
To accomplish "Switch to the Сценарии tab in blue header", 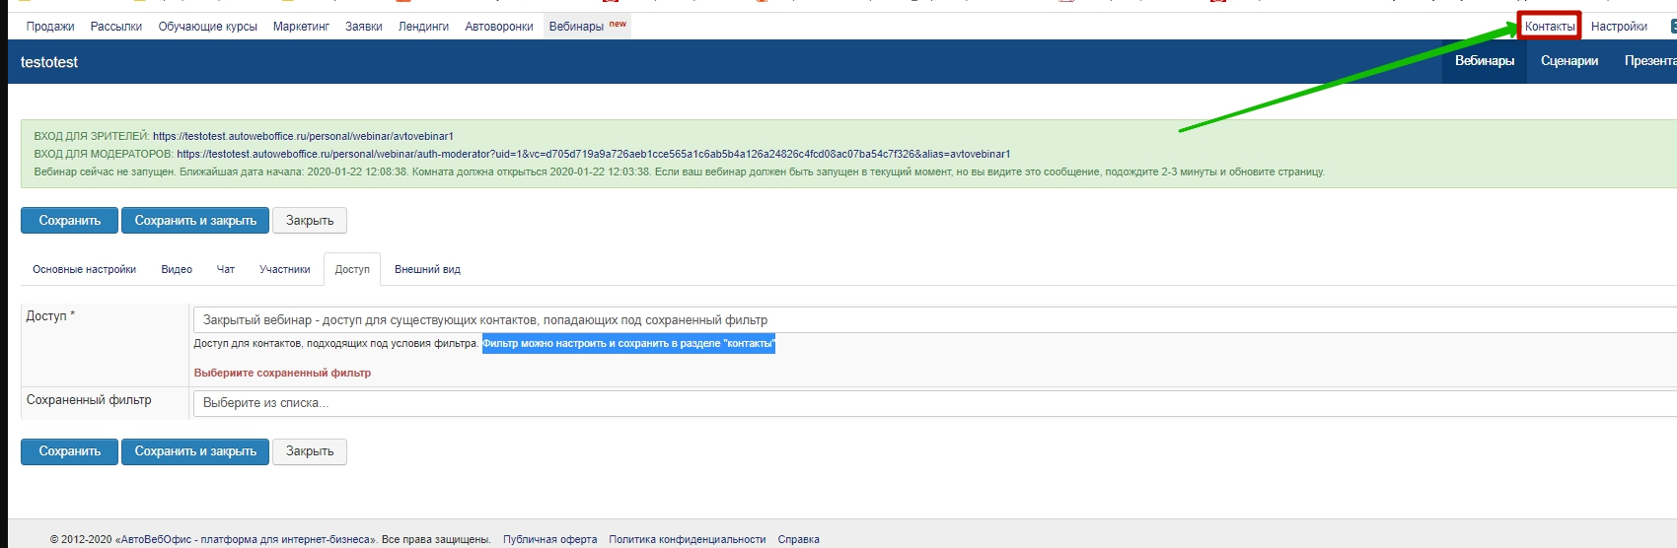I will [1568, 61].
